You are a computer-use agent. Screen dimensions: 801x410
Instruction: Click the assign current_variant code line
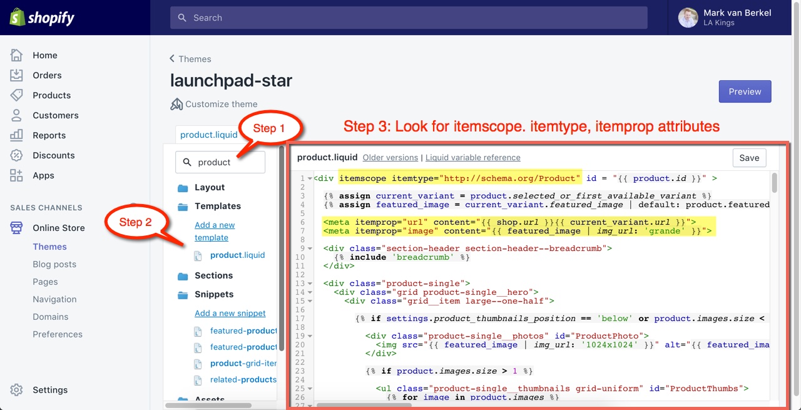coord(517,196)
